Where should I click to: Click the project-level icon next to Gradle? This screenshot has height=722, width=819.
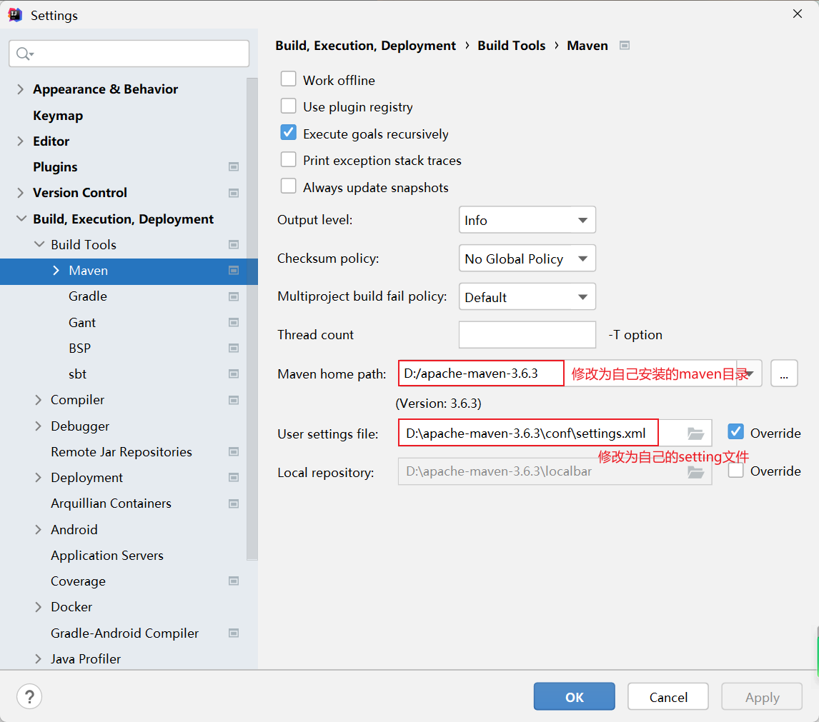(234, 296)
